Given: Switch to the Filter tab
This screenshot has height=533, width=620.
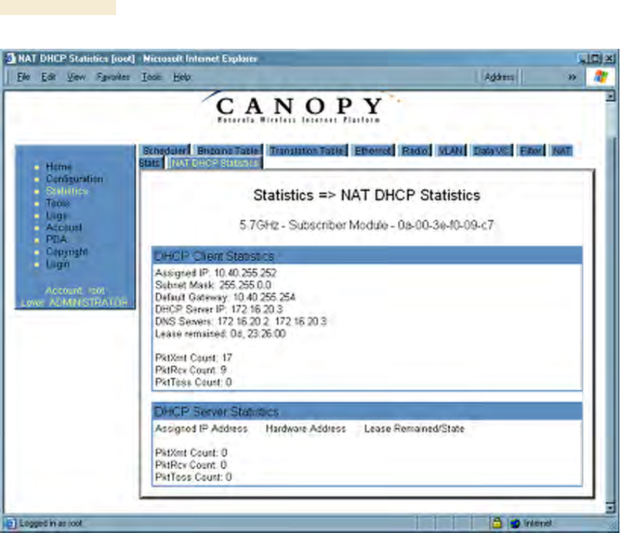Looking at the screenshot, I should click(x=531, y=151).
